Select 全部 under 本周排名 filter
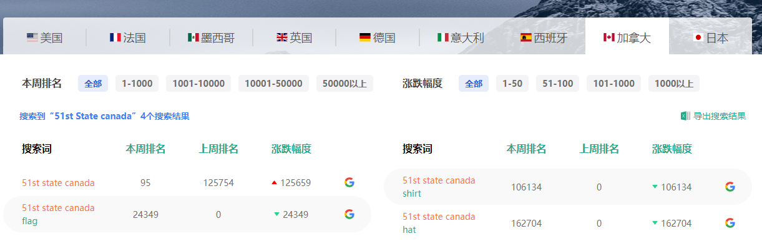The width and height of the screenshot is (762, 241). [93, 84]
